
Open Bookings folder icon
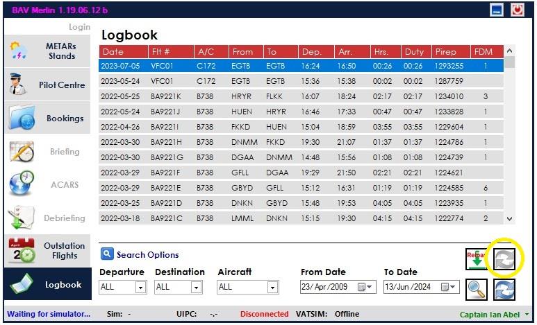(x=22, y=117)
